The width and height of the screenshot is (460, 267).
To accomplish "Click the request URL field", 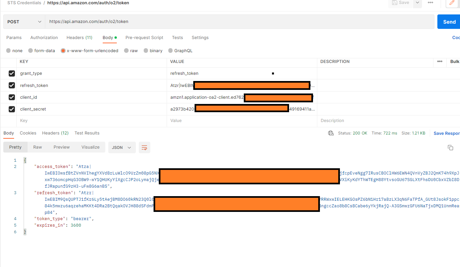I will (x=240, y=22).
